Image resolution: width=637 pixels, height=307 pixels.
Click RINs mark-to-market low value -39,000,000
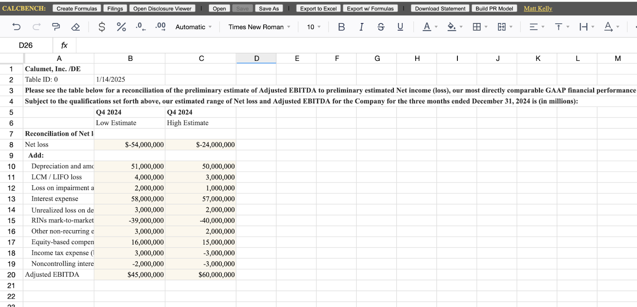coord(130,221)
